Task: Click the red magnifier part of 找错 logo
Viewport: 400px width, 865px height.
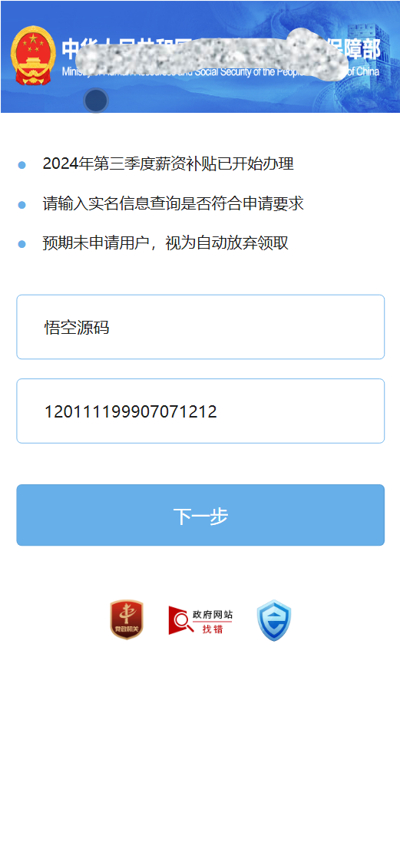Action: tap(180, 621)
